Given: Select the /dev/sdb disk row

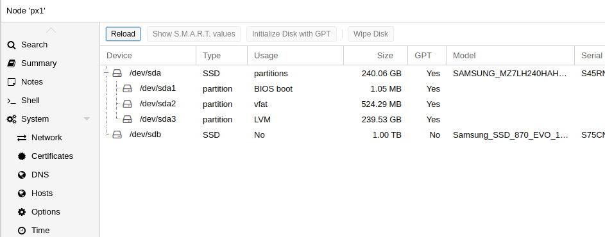Looking at the screenshot, I should (x=353, y=135).
